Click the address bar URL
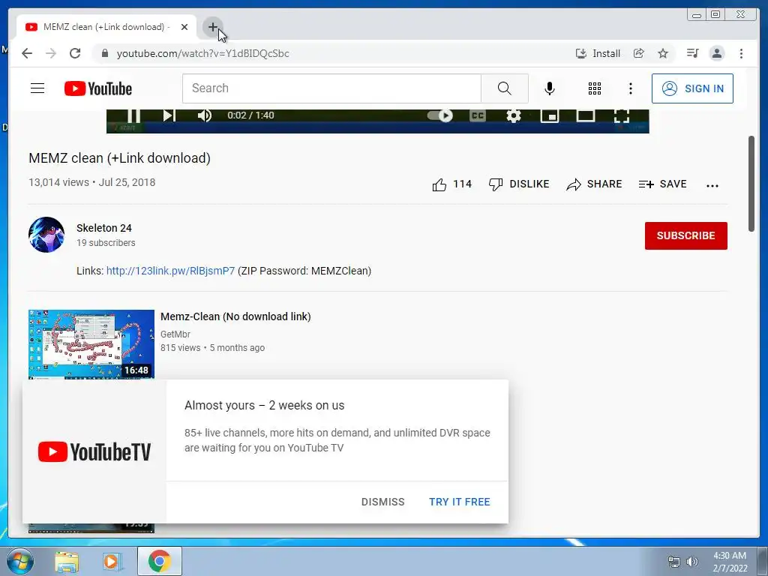 (x=202, y=53)
